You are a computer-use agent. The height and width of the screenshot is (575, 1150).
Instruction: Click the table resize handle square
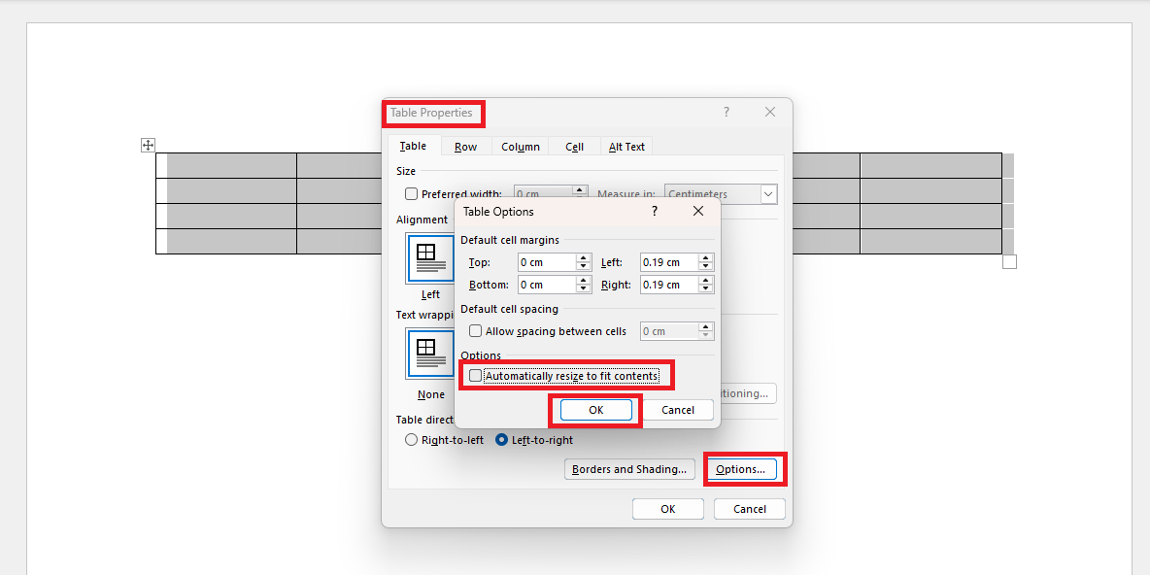pos(1009,262)
